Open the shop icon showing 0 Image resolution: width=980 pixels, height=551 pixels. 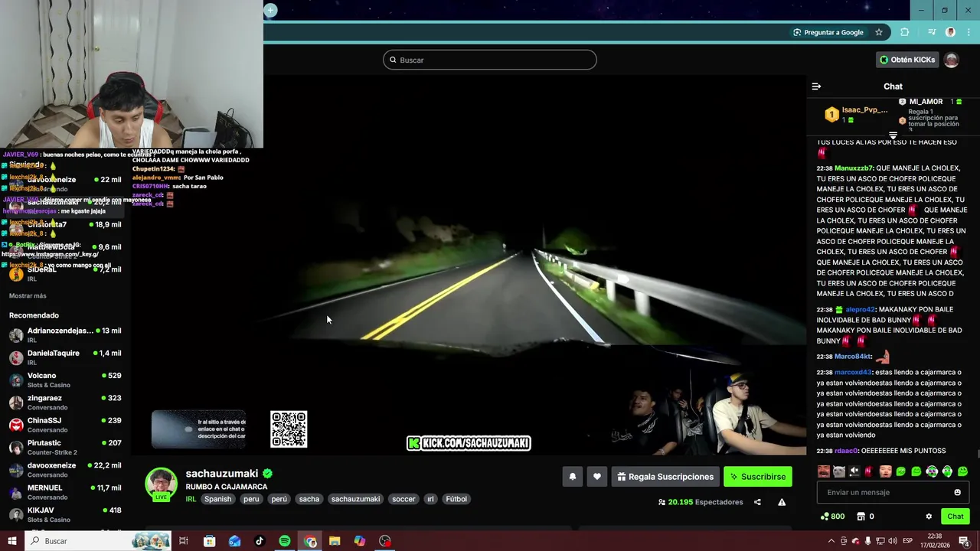pyautogui.click(x=865, y=517)
